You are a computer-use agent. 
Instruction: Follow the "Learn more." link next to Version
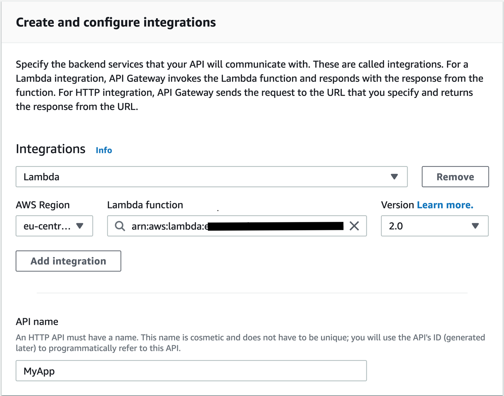click(445, 205)
